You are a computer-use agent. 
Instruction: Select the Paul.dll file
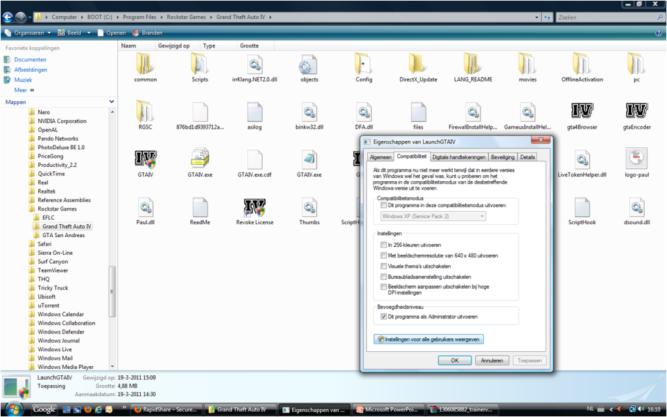145,207
